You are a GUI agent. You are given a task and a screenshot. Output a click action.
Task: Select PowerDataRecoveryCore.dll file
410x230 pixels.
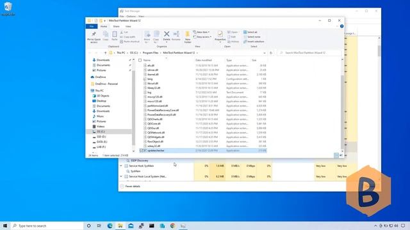[163, 111]
